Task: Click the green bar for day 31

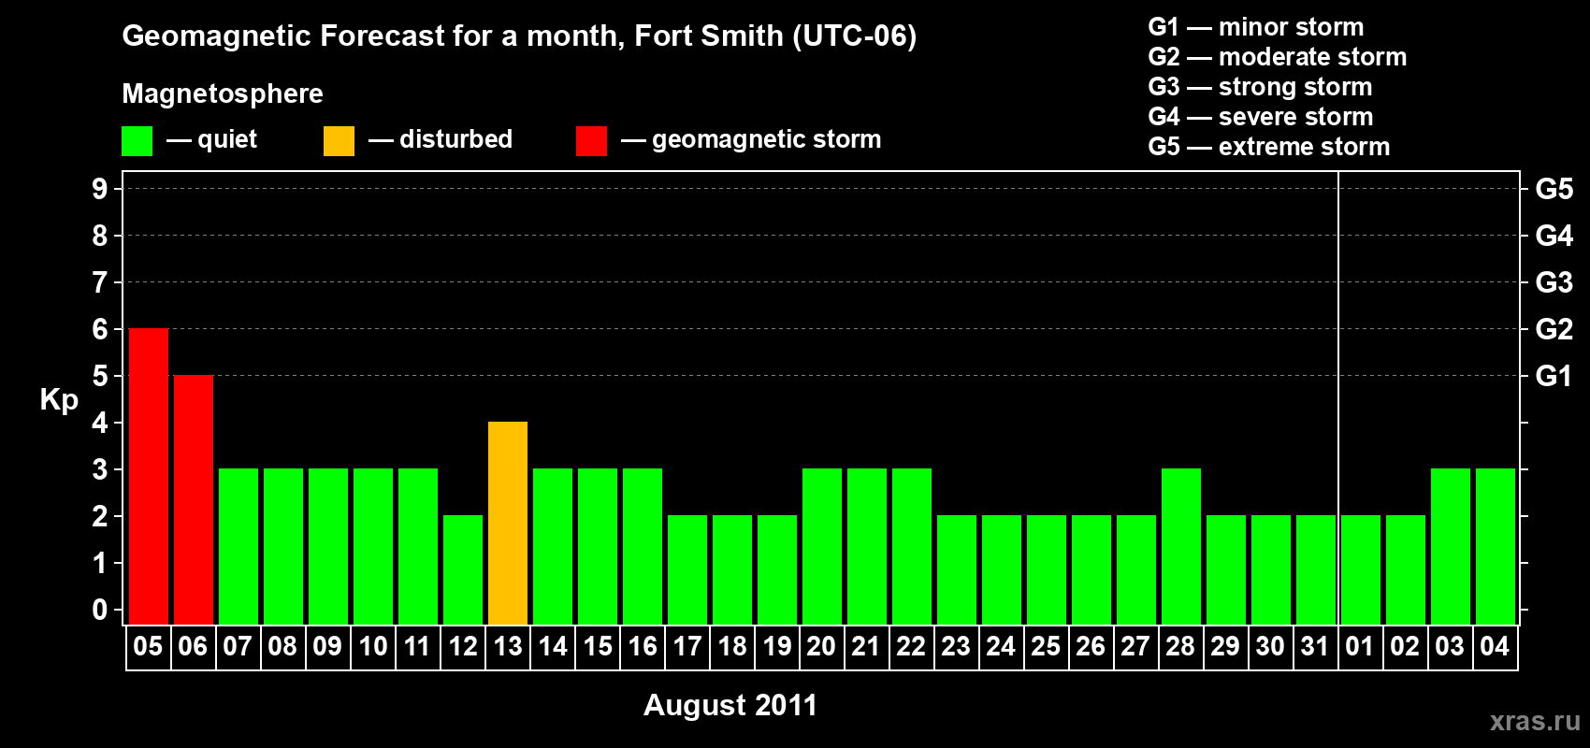Action: tap(1316, 570)
